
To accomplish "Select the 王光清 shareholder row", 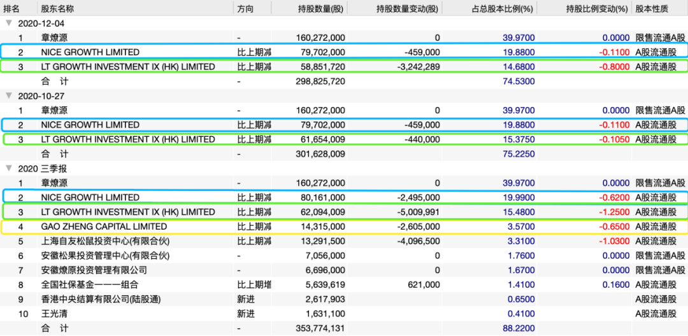I will tap(55, 314).
